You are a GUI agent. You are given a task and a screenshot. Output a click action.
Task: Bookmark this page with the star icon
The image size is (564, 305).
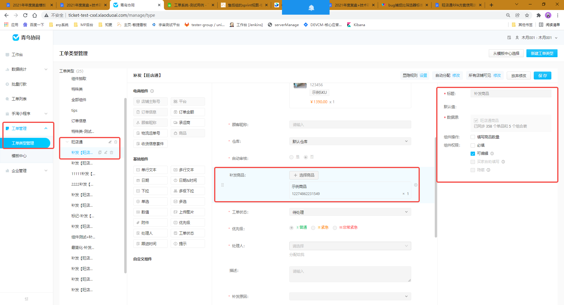(527, 15)
